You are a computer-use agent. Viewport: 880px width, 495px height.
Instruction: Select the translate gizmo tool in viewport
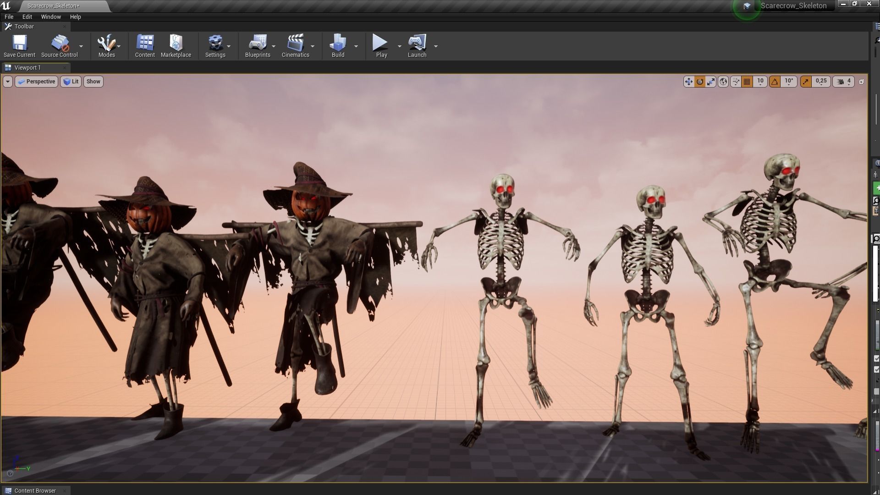[688, 82]
